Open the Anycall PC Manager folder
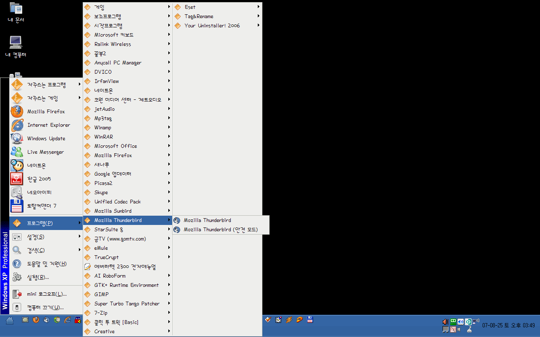The height and width of the screenshot is (337, 540). pyautogui.click(x=128, y=63)
